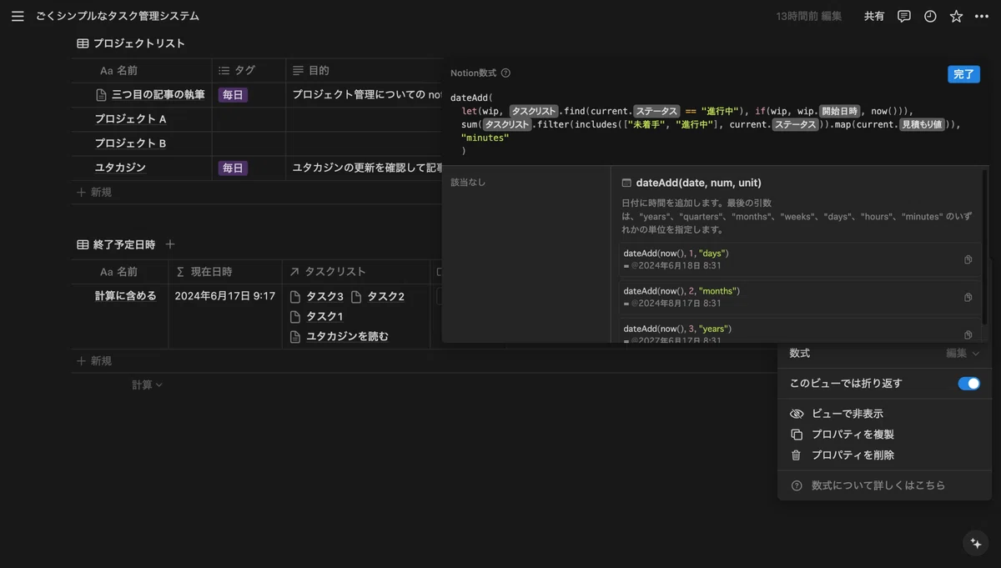Screen dimensions: 1001x568
Task: Click the 目的 column header
Action: [364, 71]
